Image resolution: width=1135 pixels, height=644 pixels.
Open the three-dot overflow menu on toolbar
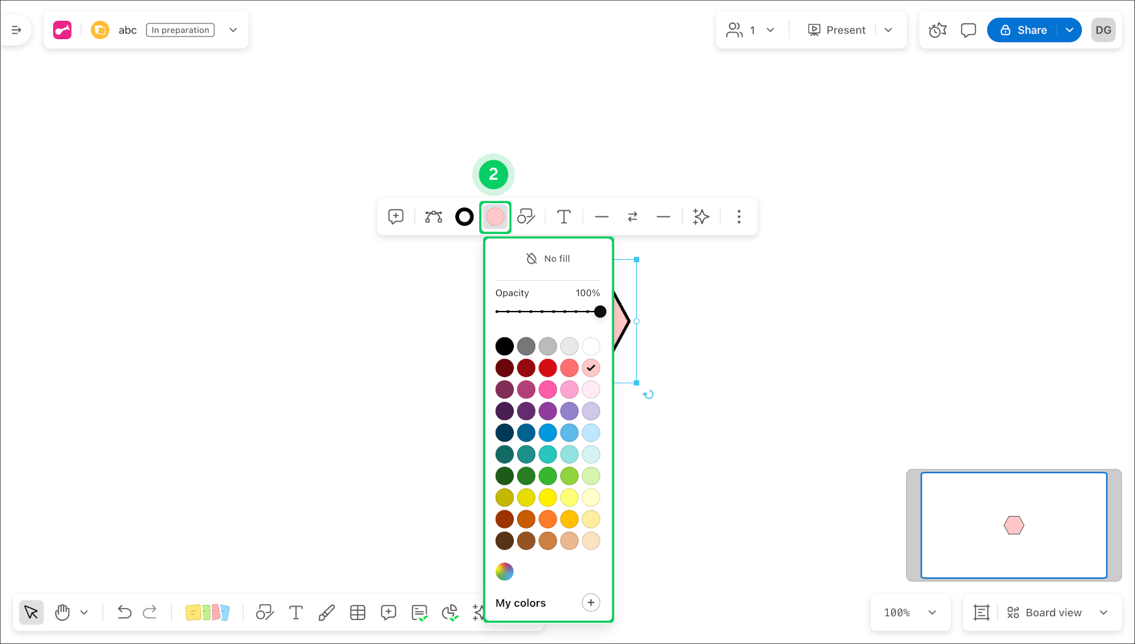pos(738,216)
